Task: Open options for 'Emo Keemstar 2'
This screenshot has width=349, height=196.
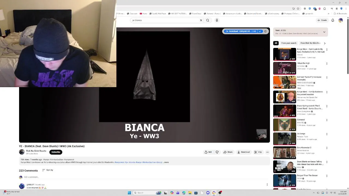Action: coord(327,148)
